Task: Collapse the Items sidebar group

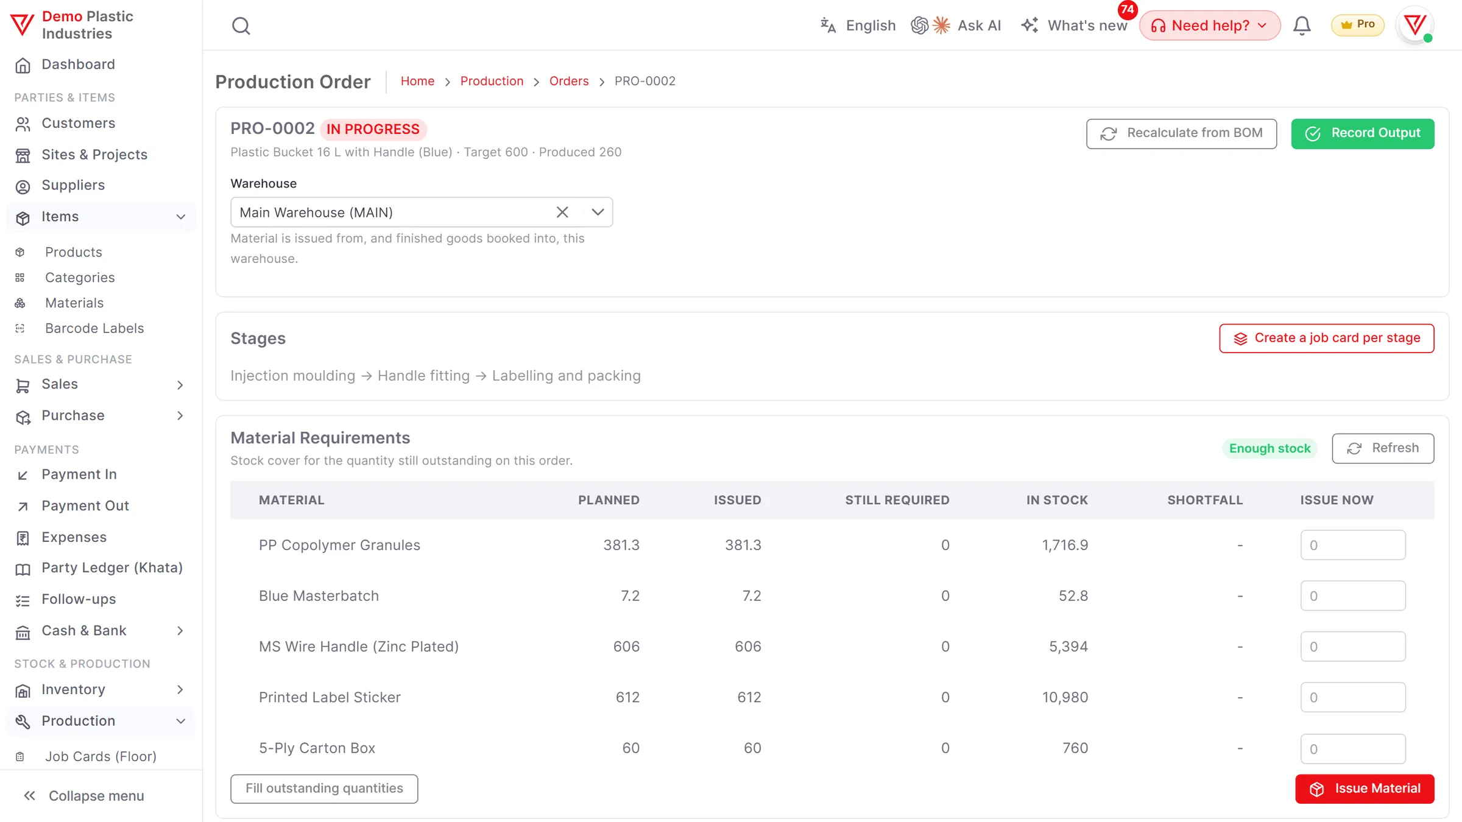Action: tap(101, 217)
